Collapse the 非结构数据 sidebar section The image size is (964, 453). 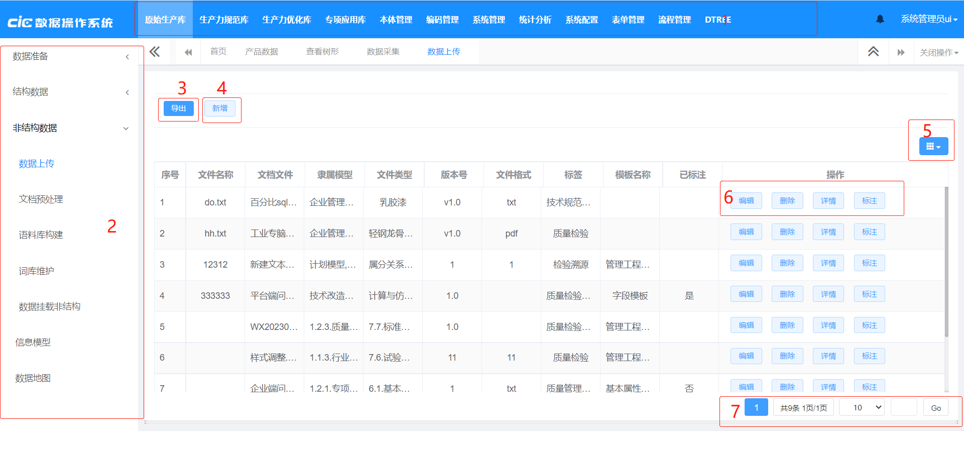pos(70,128)
